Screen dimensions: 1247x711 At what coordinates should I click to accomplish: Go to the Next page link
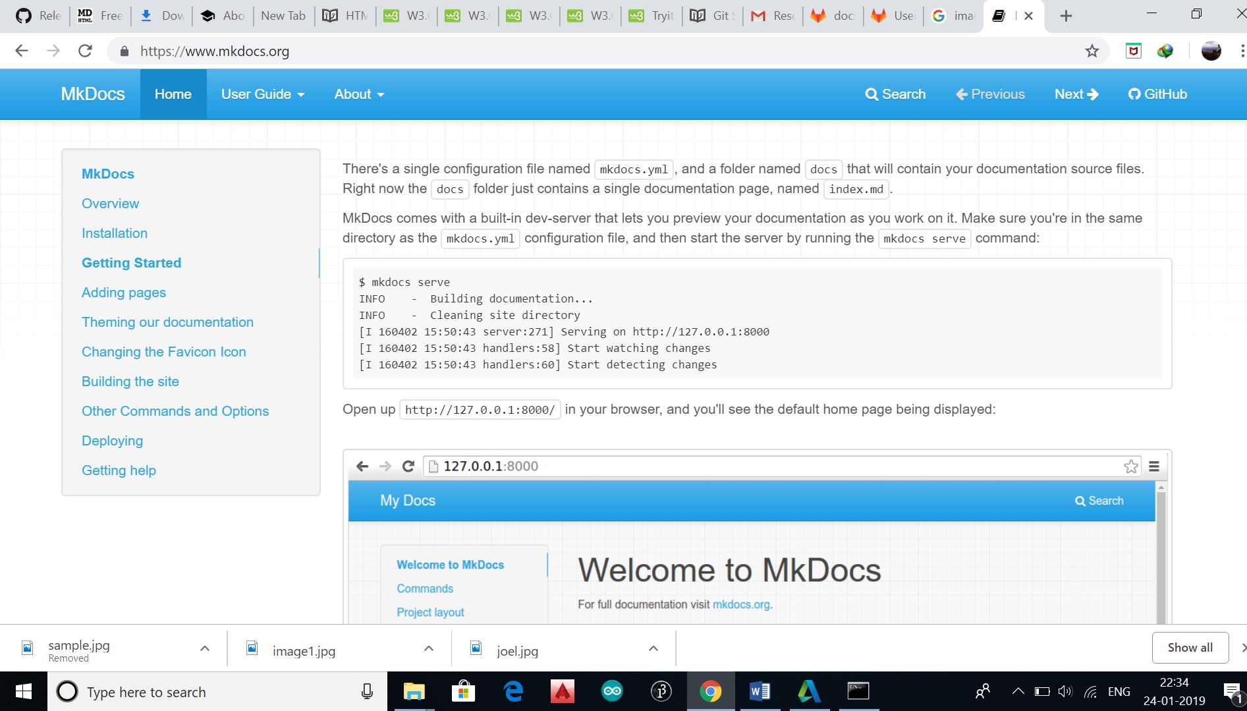pos(1076,94)
